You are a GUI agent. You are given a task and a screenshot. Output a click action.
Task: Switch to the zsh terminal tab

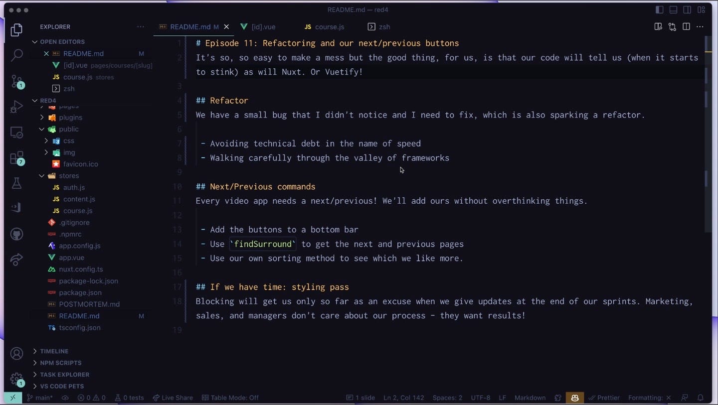click(x=384, y=27)
